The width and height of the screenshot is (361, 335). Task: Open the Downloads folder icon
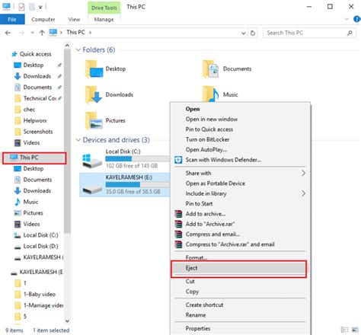(94, 94)
